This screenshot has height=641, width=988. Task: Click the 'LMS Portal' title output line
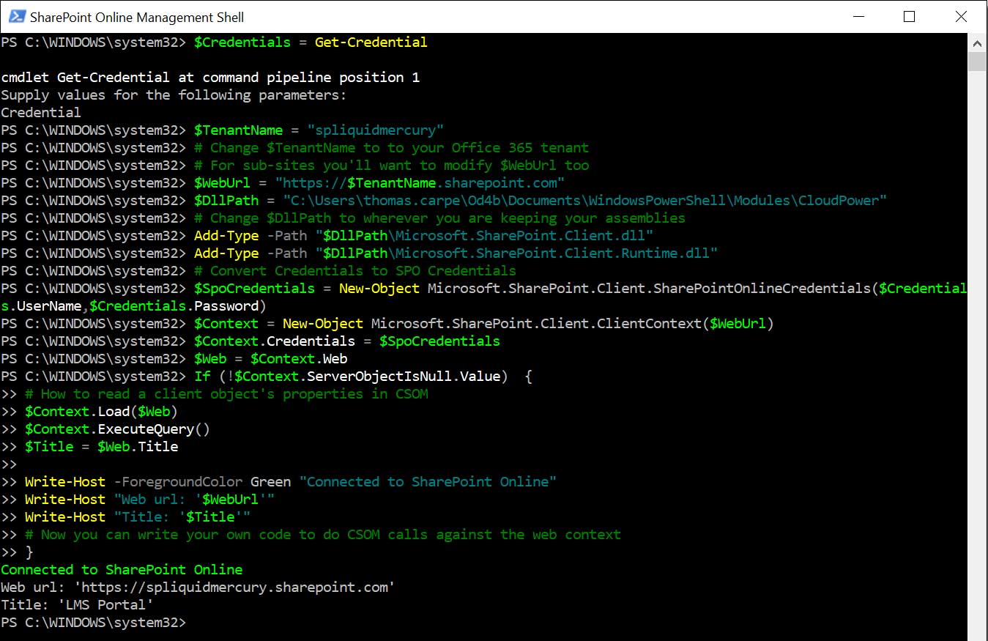78,605
